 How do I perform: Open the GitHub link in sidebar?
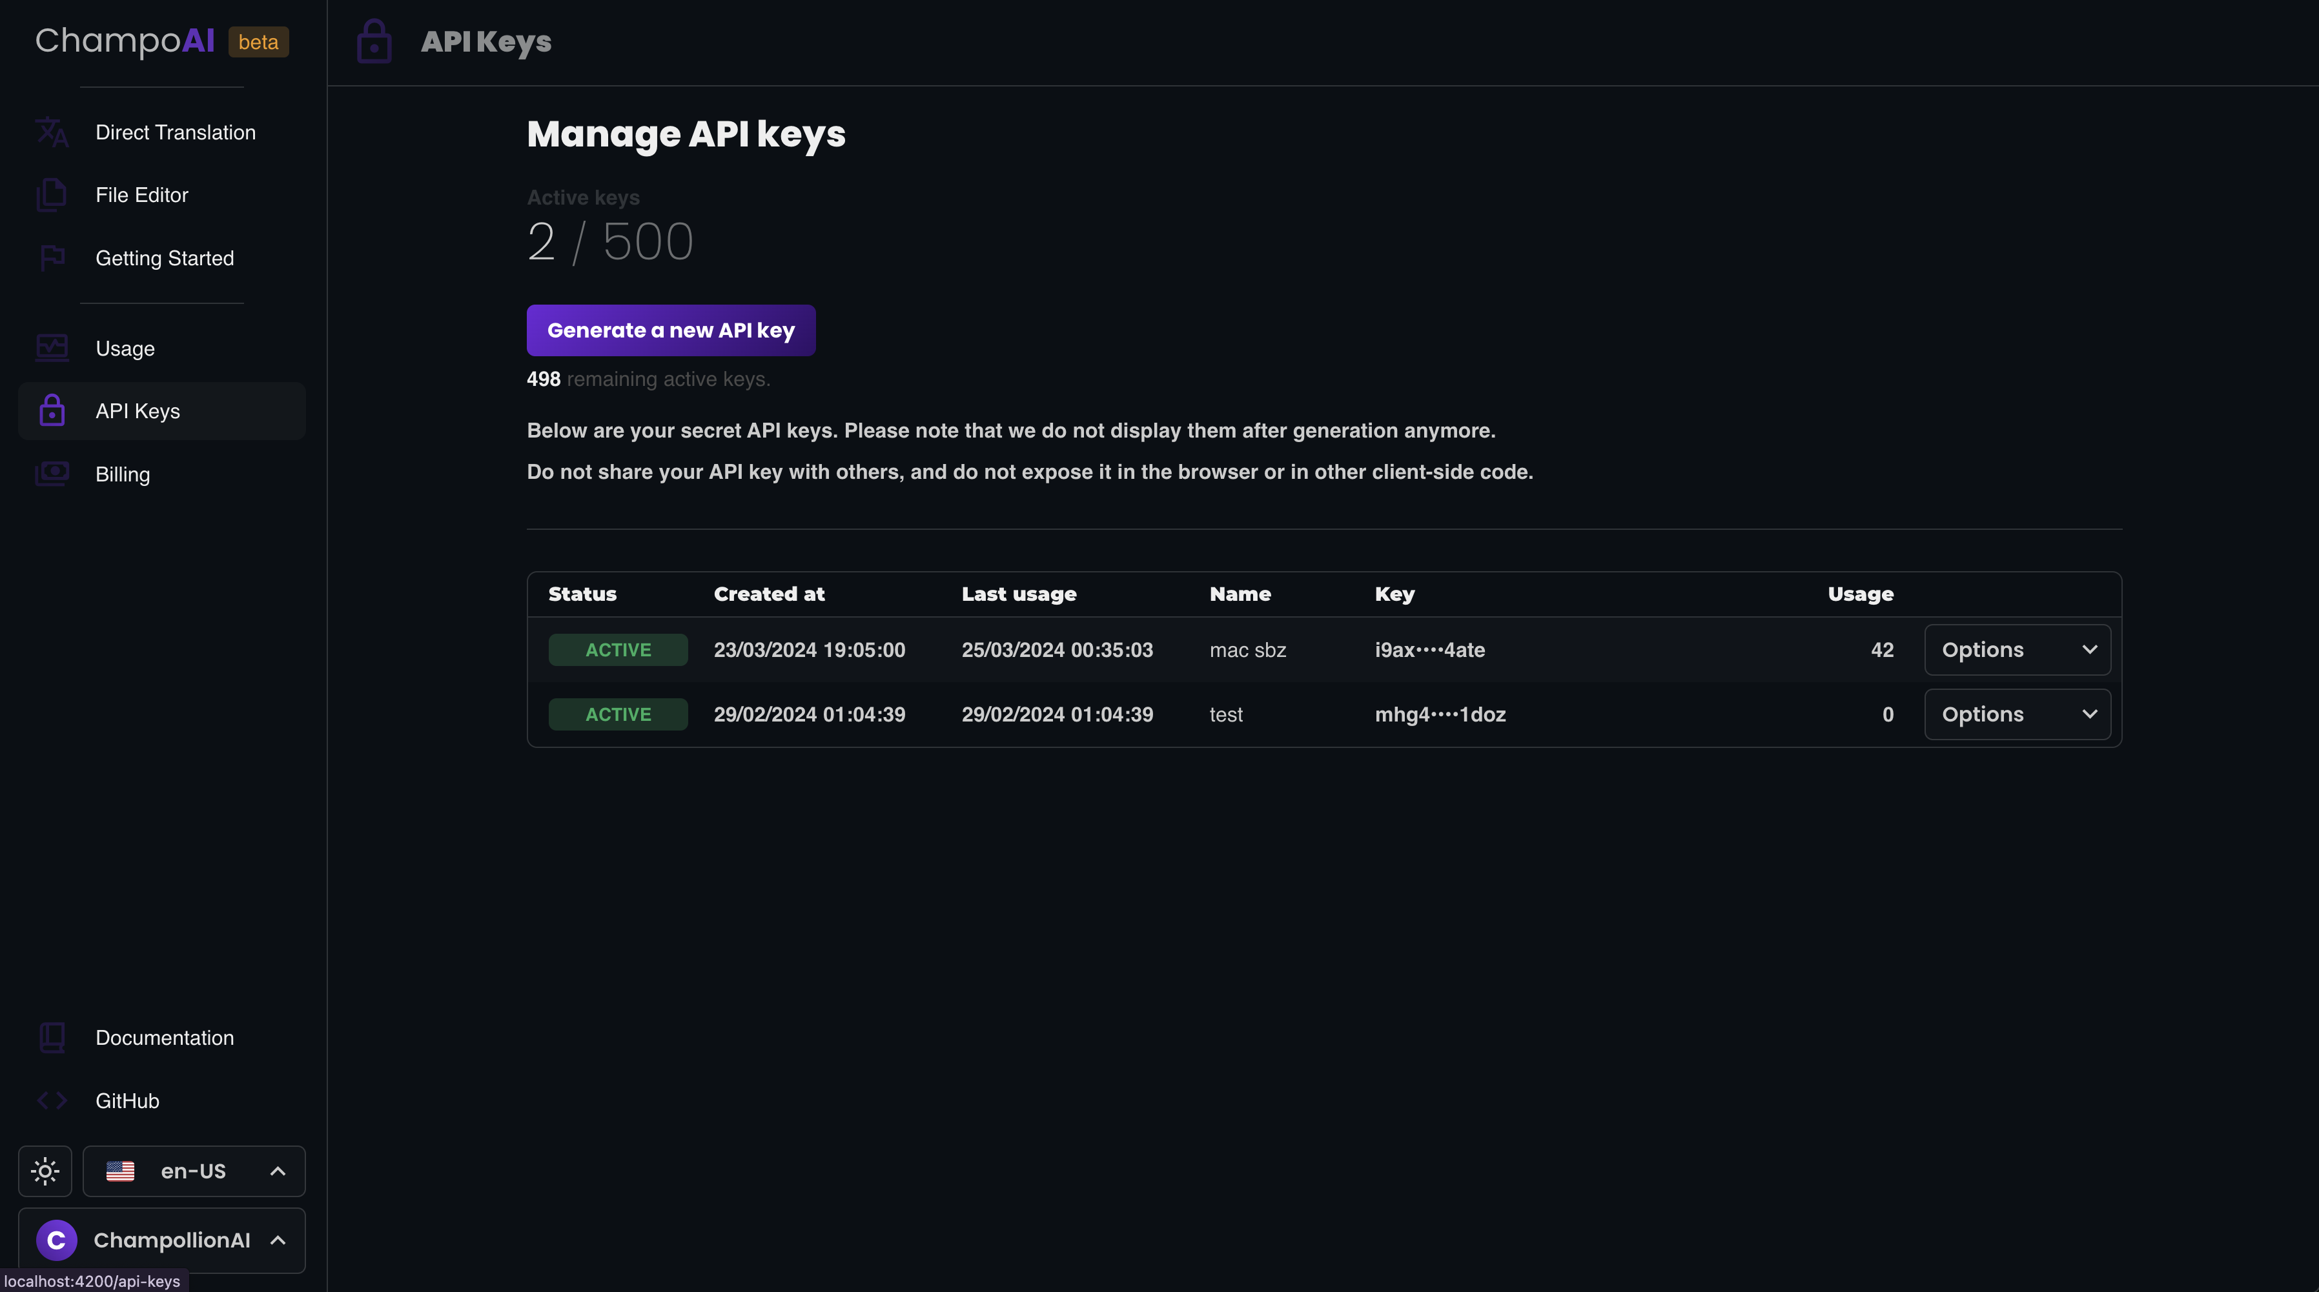click(x=127, y=1100)
